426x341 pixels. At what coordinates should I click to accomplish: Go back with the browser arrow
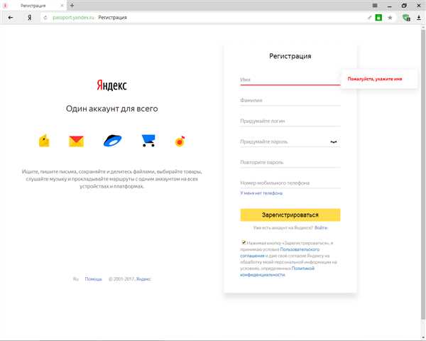tap(11, 18)
